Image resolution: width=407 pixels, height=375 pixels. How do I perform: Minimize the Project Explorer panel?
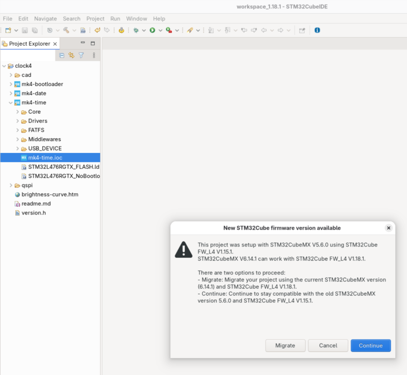coord(83,43)
